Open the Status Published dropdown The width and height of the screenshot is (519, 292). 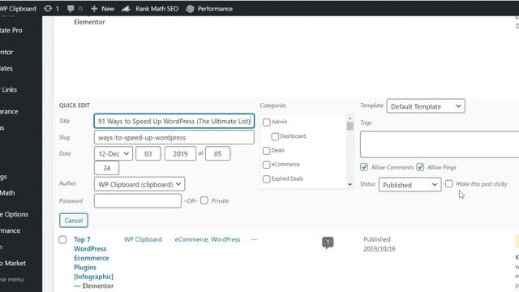410,185
